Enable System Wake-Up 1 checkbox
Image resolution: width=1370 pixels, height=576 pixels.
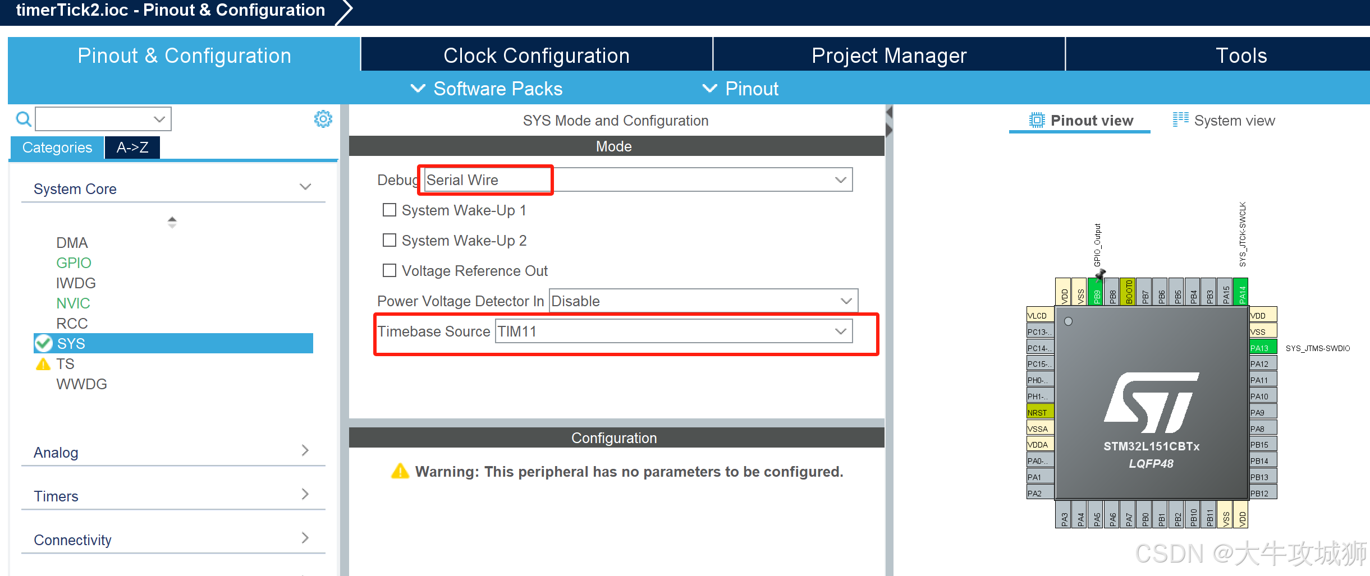point(389,210)
